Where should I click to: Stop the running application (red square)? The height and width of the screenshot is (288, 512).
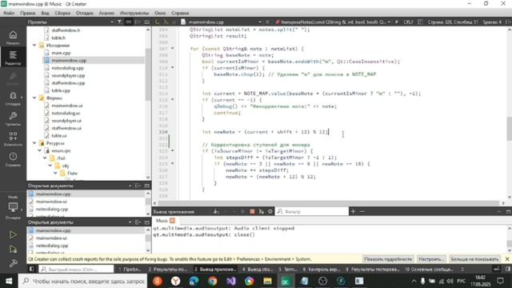click(252, 211)
